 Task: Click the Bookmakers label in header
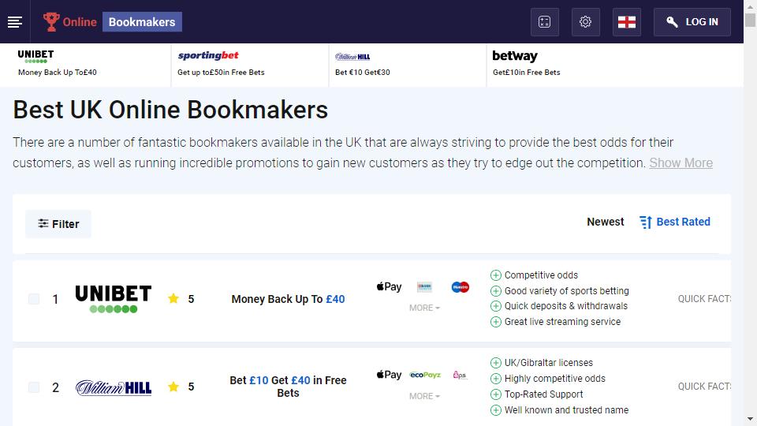142,22
